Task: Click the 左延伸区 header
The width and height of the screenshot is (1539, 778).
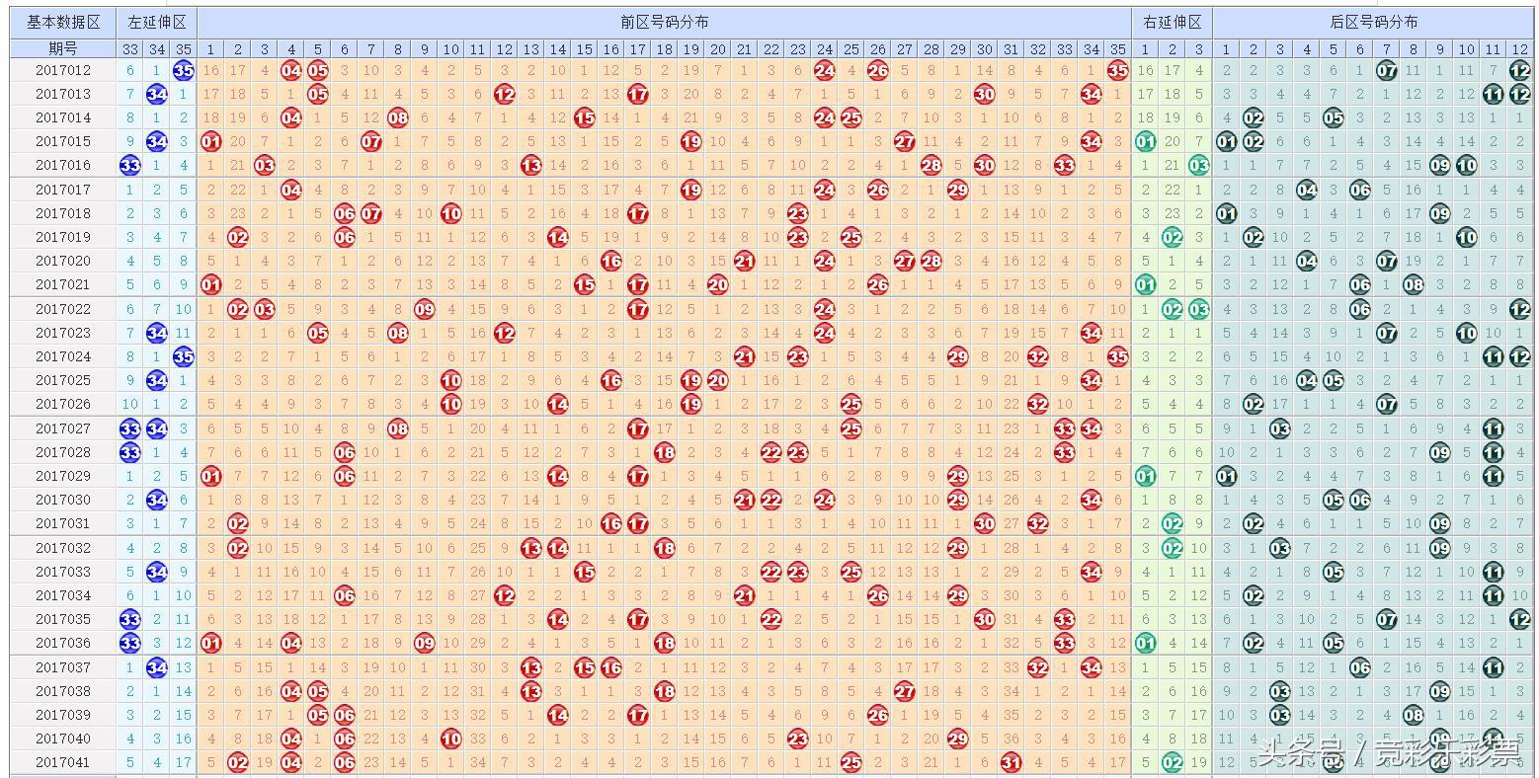Action: click(x=156, y=22)
